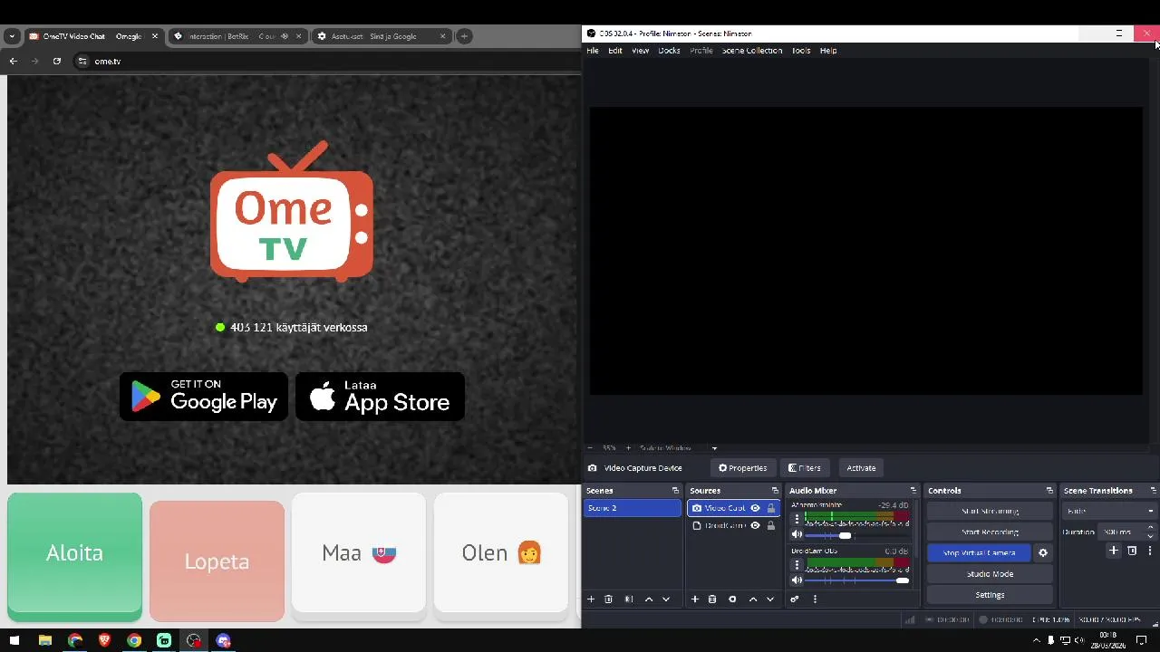
Task: Click the Aloita start button on OmeTV
Action: pos(74,553)
